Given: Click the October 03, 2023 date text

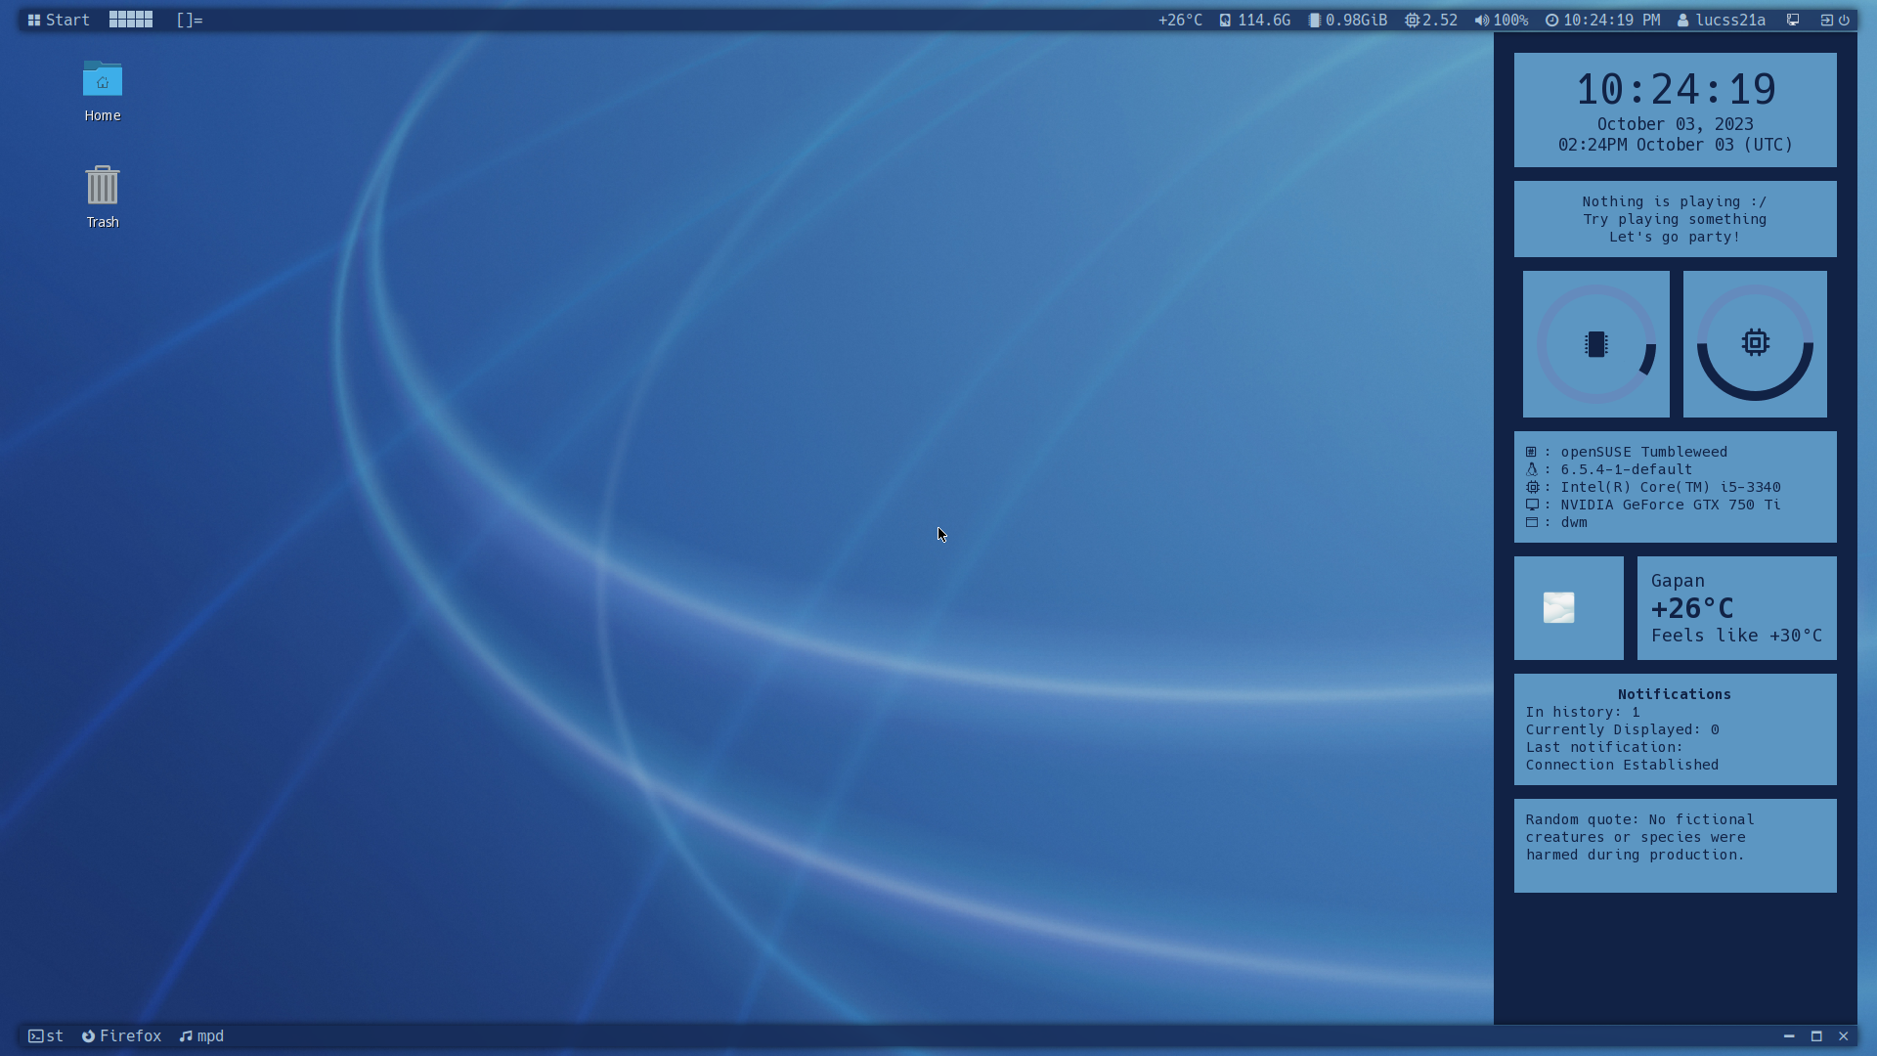Looking at the screenshot, I should [1676, 124].
